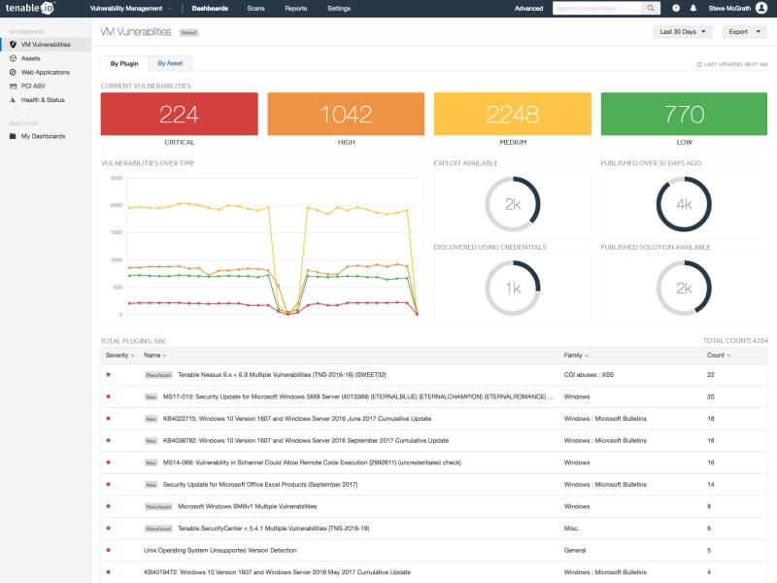
Task: Select the PCI ASV sidebar icon
Action: 12,86
